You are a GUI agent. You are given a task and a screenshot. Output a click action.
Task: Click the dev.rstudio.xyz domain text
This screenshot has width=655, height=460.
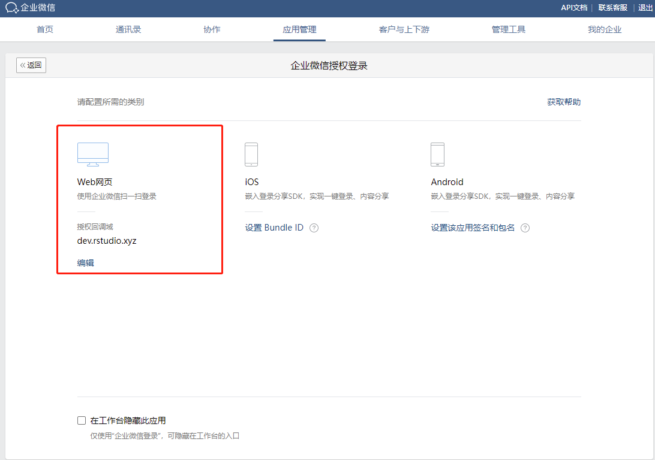point(107,241)
